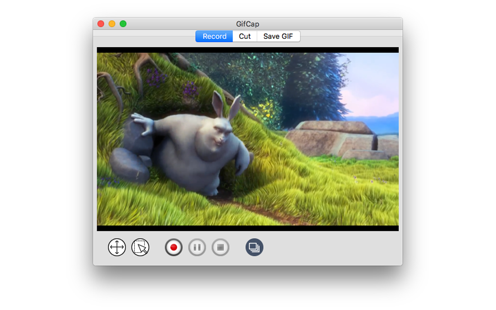Close the GifCap window
The width and height of the screenshot is (496, 310).
point(101,24)
